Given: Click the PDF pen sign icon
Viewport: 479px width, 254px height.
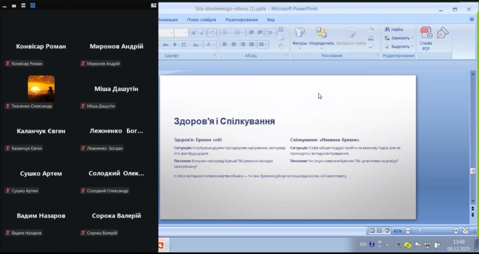Looking at the screenshot, I should pyautogui.click(x=443, y=33).
